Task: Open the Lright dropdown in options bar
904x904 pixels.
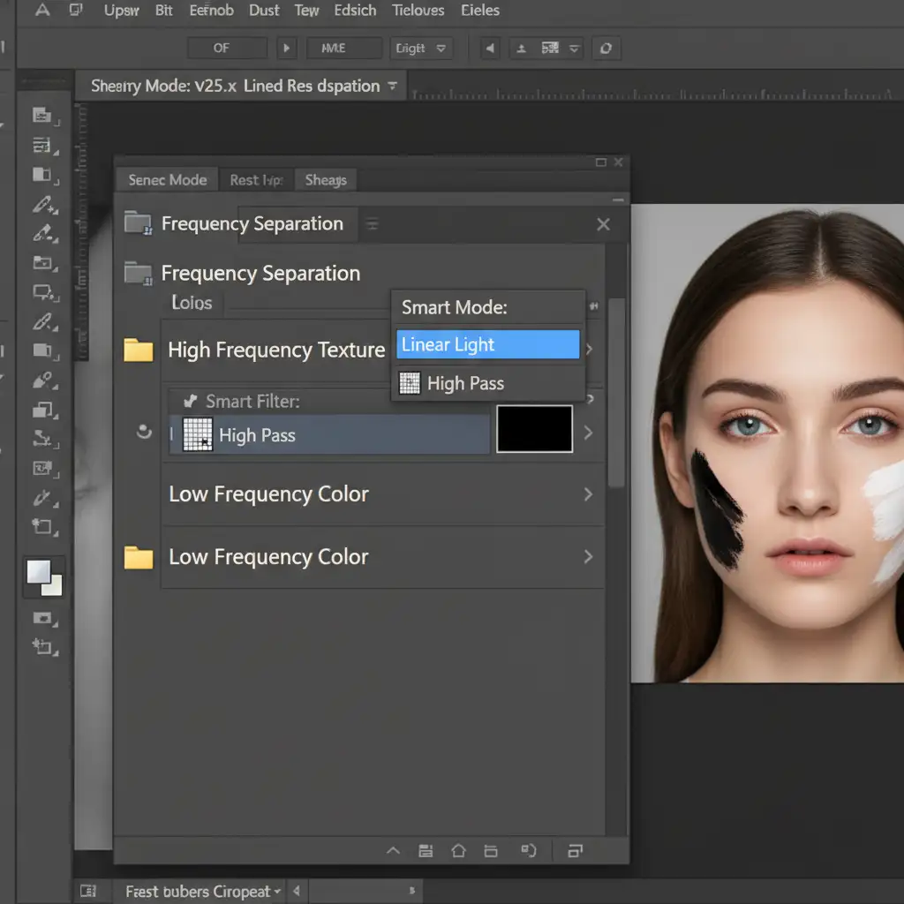Action: pos(422,49)
